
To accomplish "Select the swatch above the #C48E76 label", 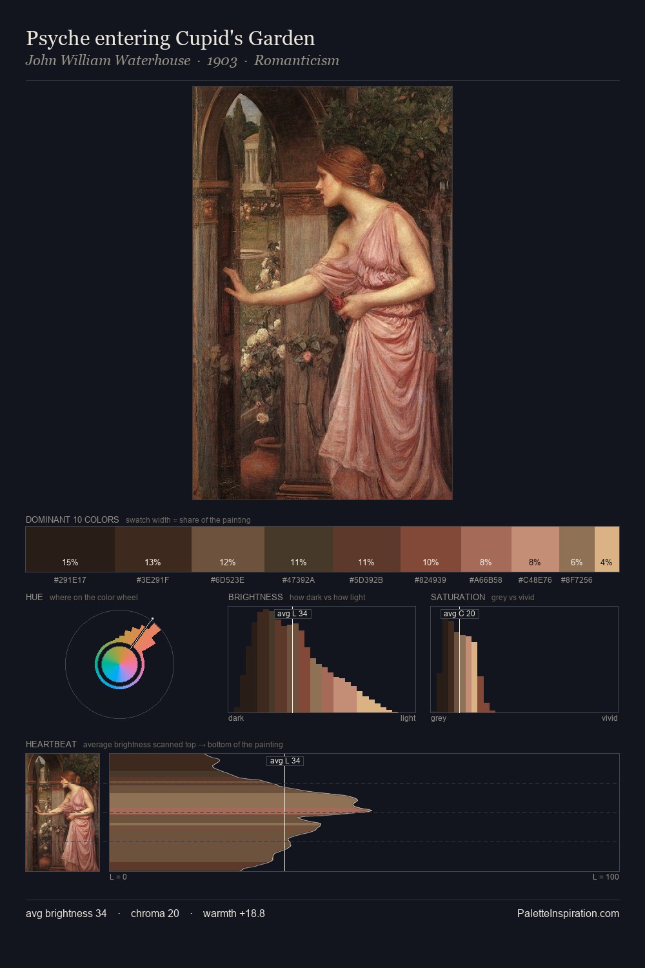I will click(535, 549).
